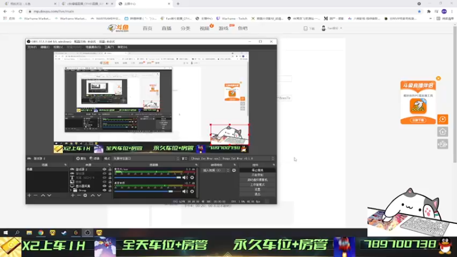Remove the selected source with minus icon

(x=79, y=195)
